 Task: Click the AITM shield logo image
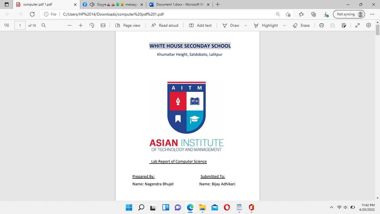coord(186,107)
